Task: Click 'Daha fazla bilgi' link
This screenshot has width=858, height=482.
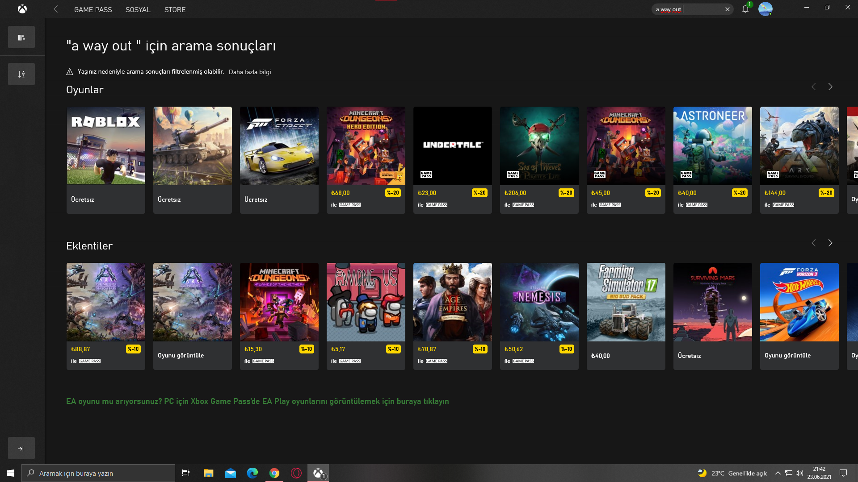Action: pos(250,72)
